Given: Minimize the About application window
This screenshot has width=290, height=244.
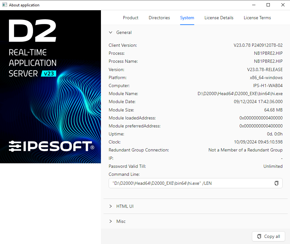Looking at the screenshot, I should (x=253, y=5).
